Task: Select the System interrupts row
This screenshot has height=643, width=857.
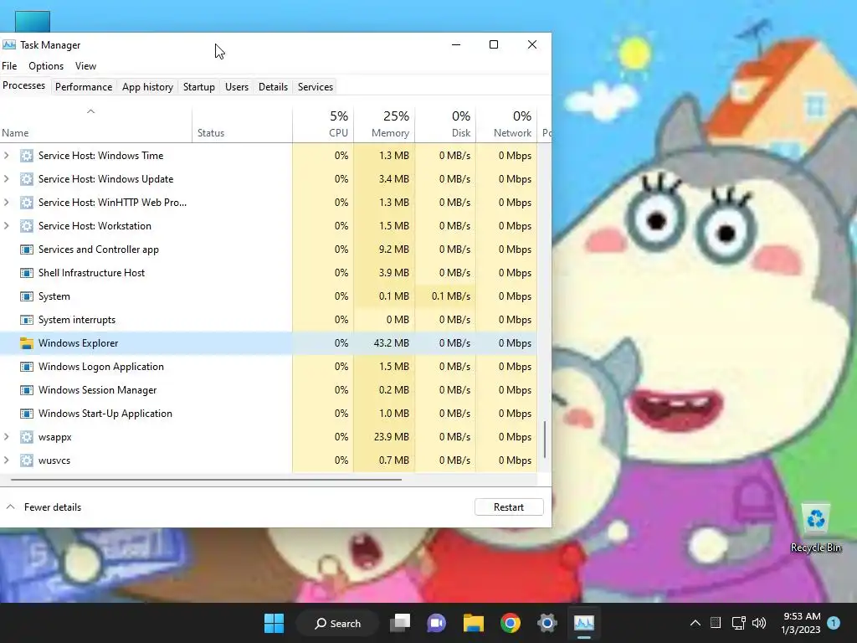Action: tap(269, 320)
